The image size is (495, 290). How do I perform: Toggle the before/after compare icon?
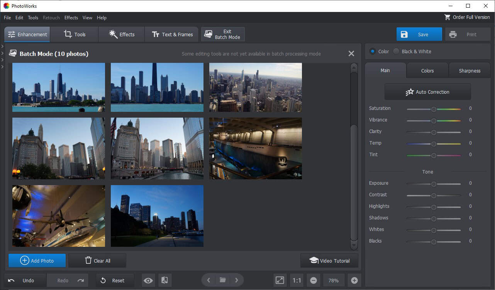164,280
